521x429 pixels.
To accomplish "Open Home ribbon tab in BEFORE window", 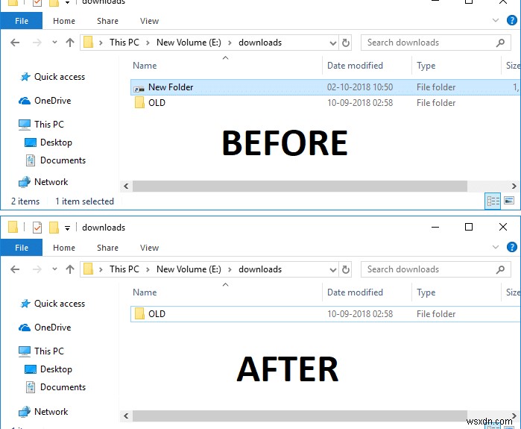I will [64, 21].
